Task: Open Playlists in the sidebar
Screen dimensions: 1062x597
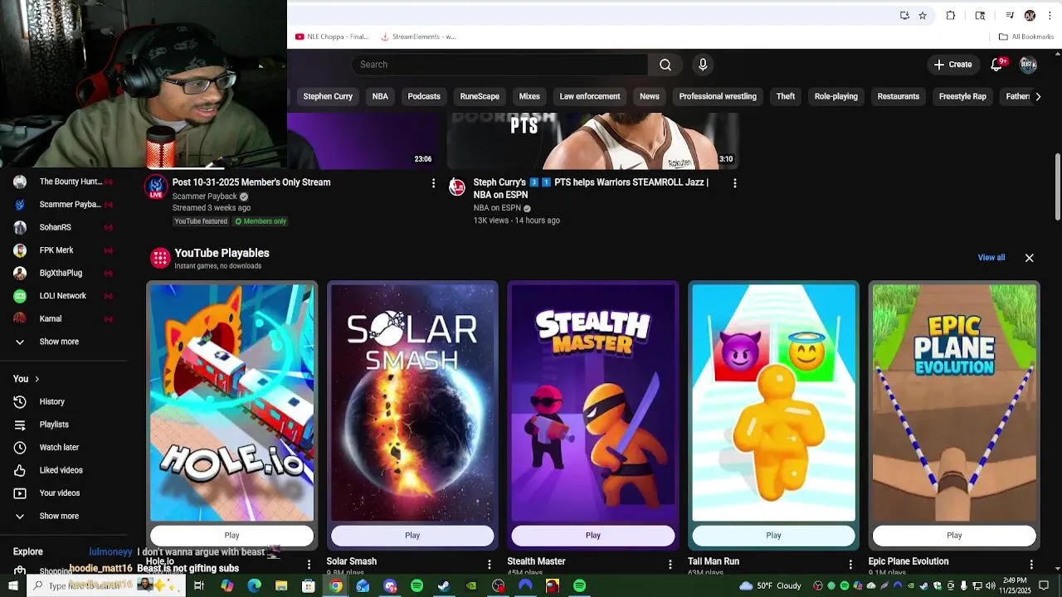Action: coord(54,425)
